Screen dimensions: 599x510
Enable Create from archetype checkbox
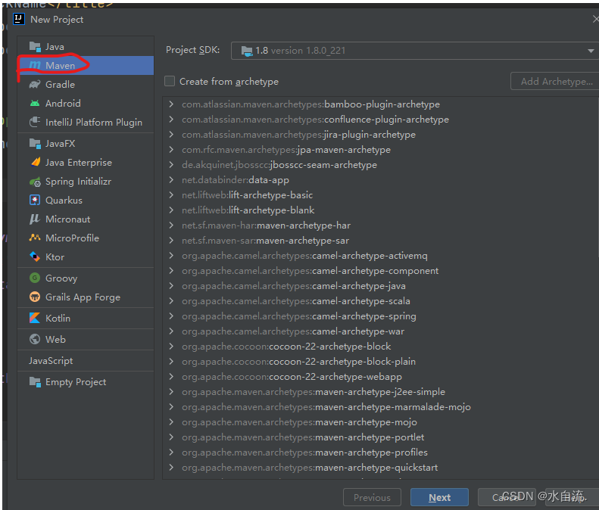point(170,81)
